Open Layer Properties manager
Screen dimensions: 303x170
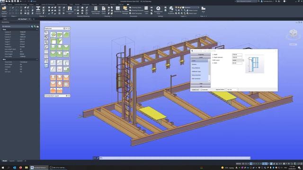tap(171, 10)
